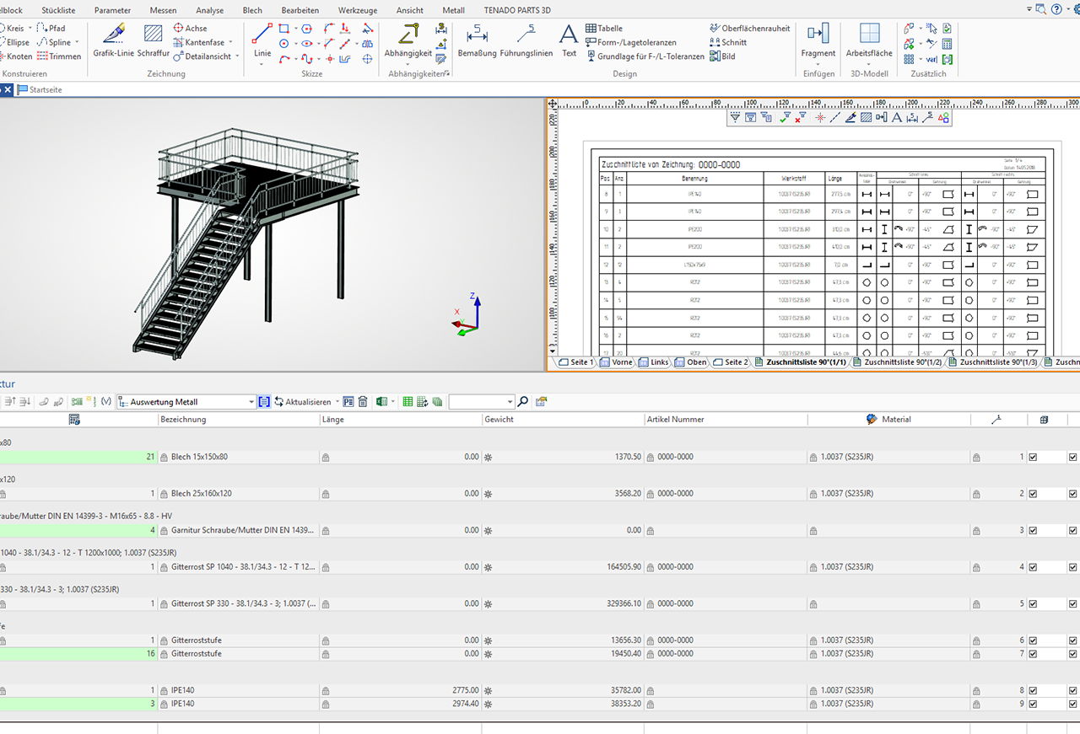This screenshot has height=734, width=1080.
Task: Click the floating toolbar text A icon
Action: [x=896, y=118]
